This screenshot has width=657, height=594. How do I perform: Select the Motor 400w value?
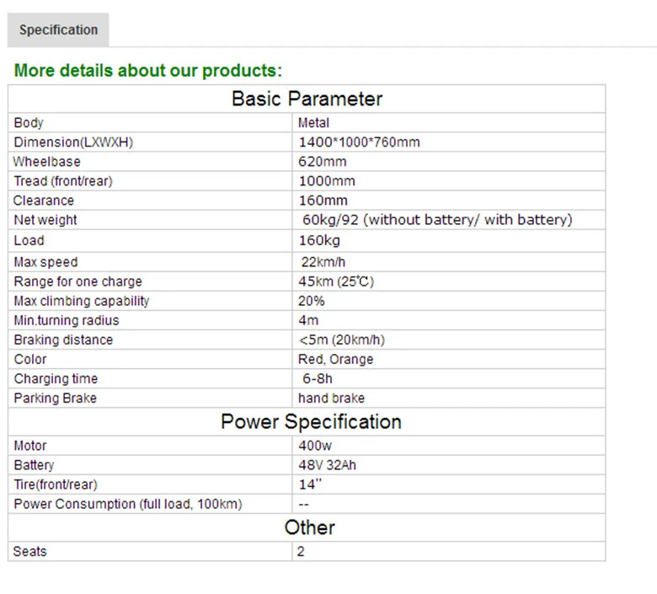tap(315, 446)
